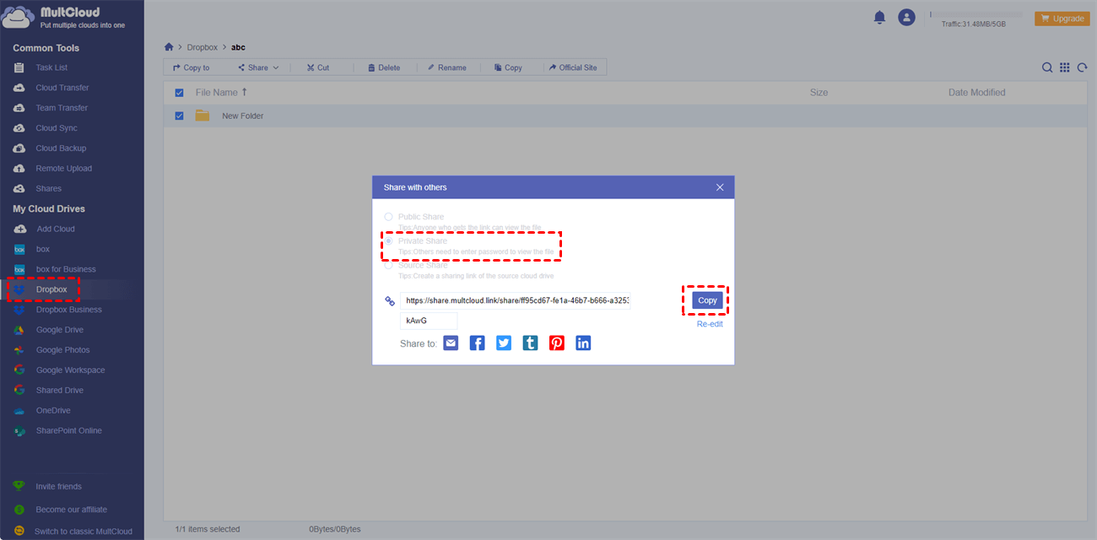Click the search magnifier icon
This screenshot has height=540, width=1097.
(1047, 67)
